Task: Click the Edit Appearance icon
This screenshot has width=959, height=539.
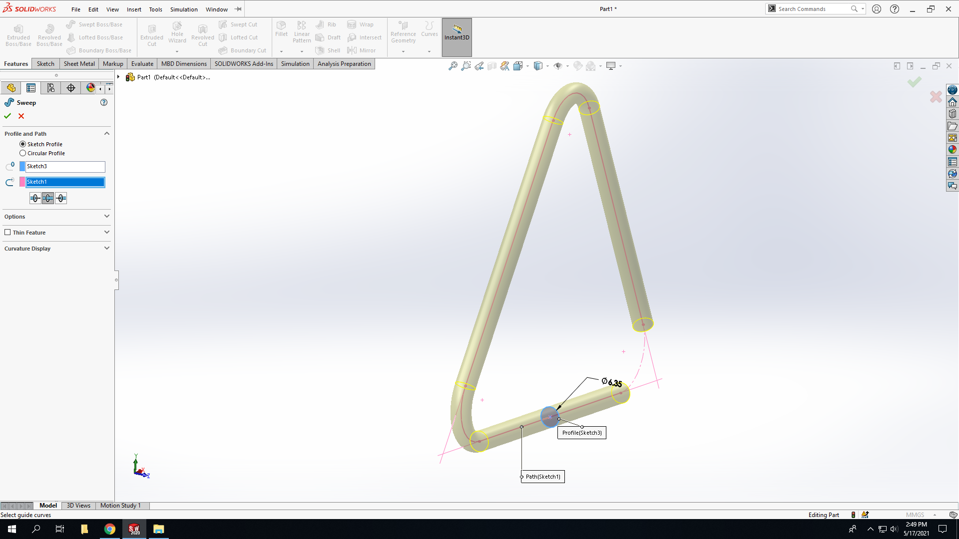Action: 578,66
